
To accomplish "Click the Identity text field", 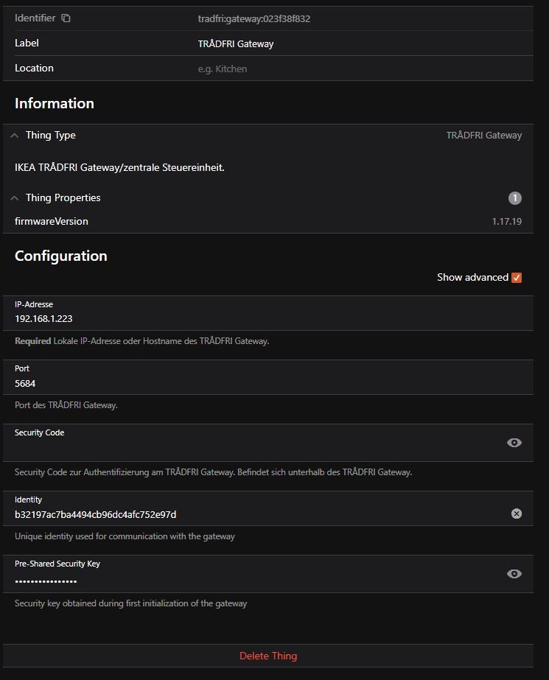I will point(251,514).
